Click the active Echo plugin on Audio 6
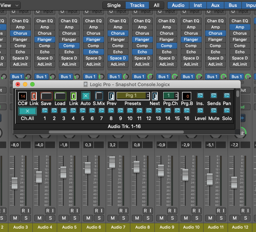 [93, 52]
